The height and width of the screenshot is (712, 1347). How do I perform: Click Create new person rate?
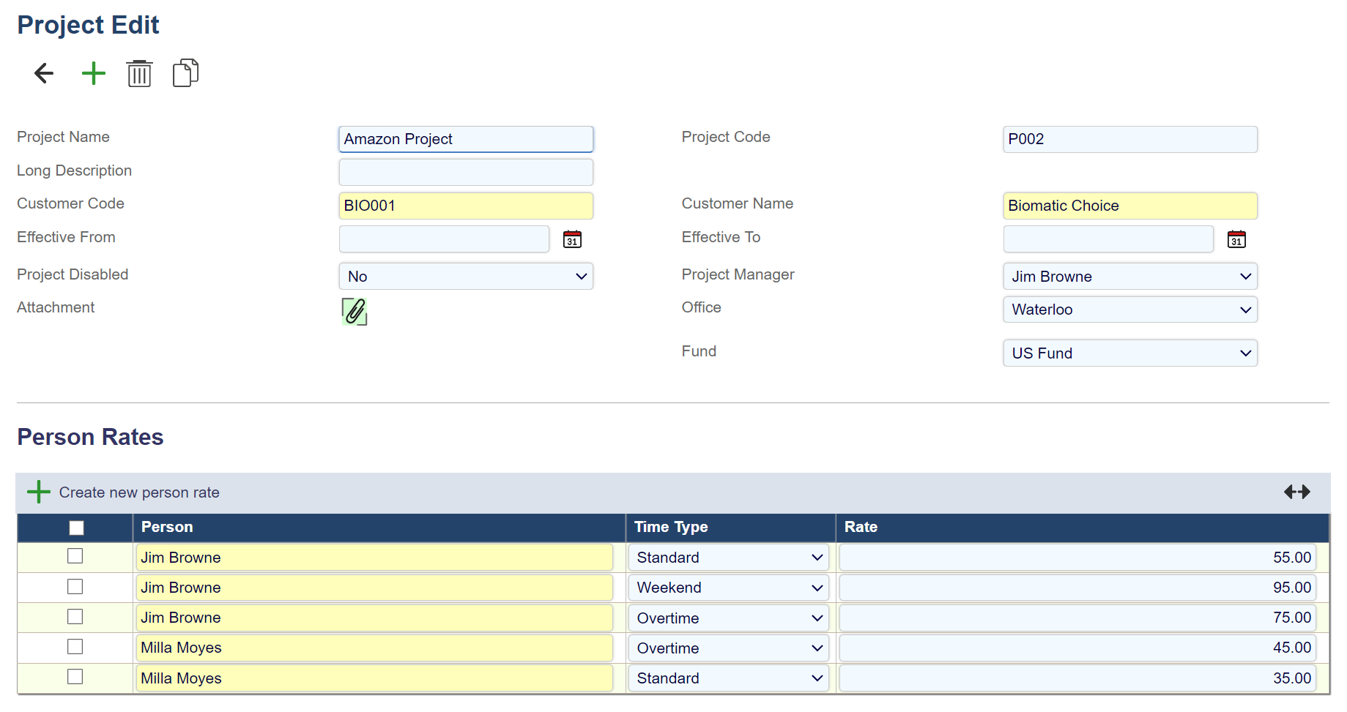[x=138, y=492]
